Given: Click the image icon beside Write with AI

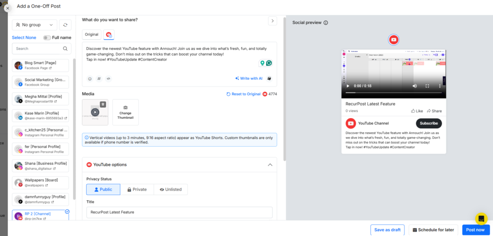Looking at the screenshot, I should pos(269,78).
